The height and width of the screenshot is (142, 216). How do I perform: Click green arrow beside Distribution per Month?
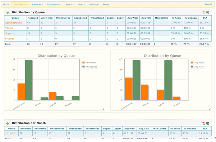(8, 123)
